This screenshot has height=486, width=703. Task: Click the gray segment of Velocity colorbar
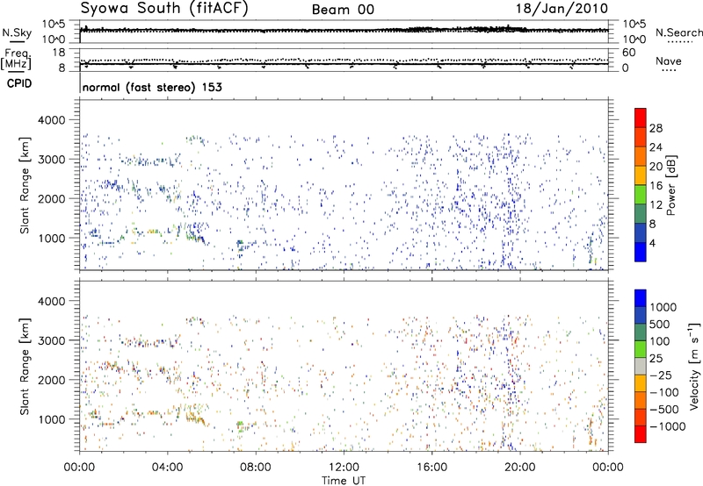[641, 366]
